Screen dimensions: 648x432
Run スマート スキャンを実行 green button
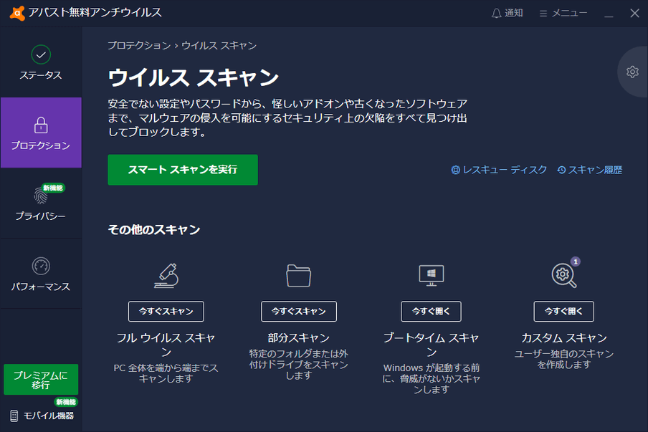[x=183, y=170]
